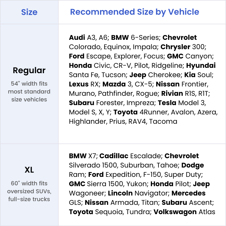Select the "XL" size label

[29, 170]
